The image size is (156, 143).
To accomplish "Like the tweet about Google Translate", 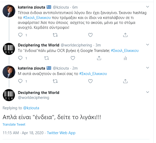I will (x=90, y=58).
